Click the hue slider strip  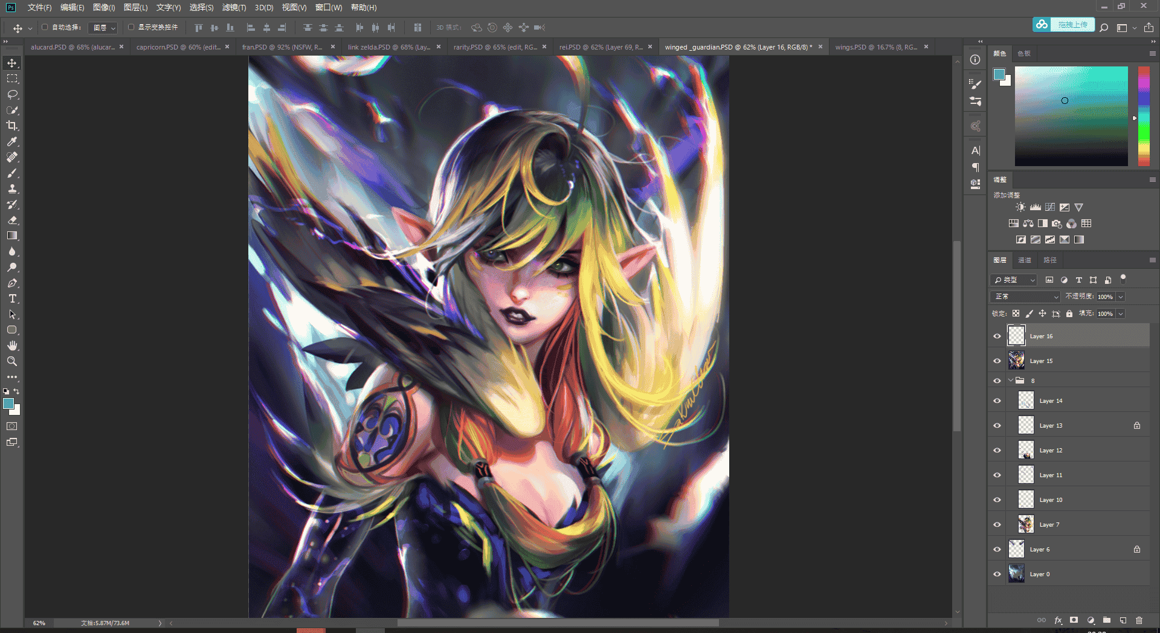(x=1144, y=116)
